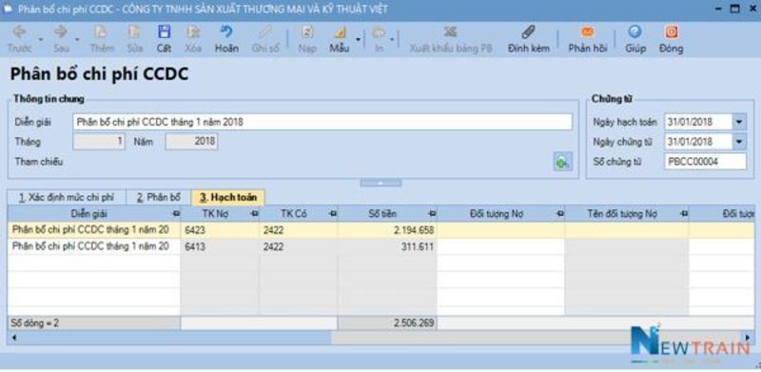Click the window title bar app icon
The width and height of the screenshot is (761, 372).
[8, 9]
